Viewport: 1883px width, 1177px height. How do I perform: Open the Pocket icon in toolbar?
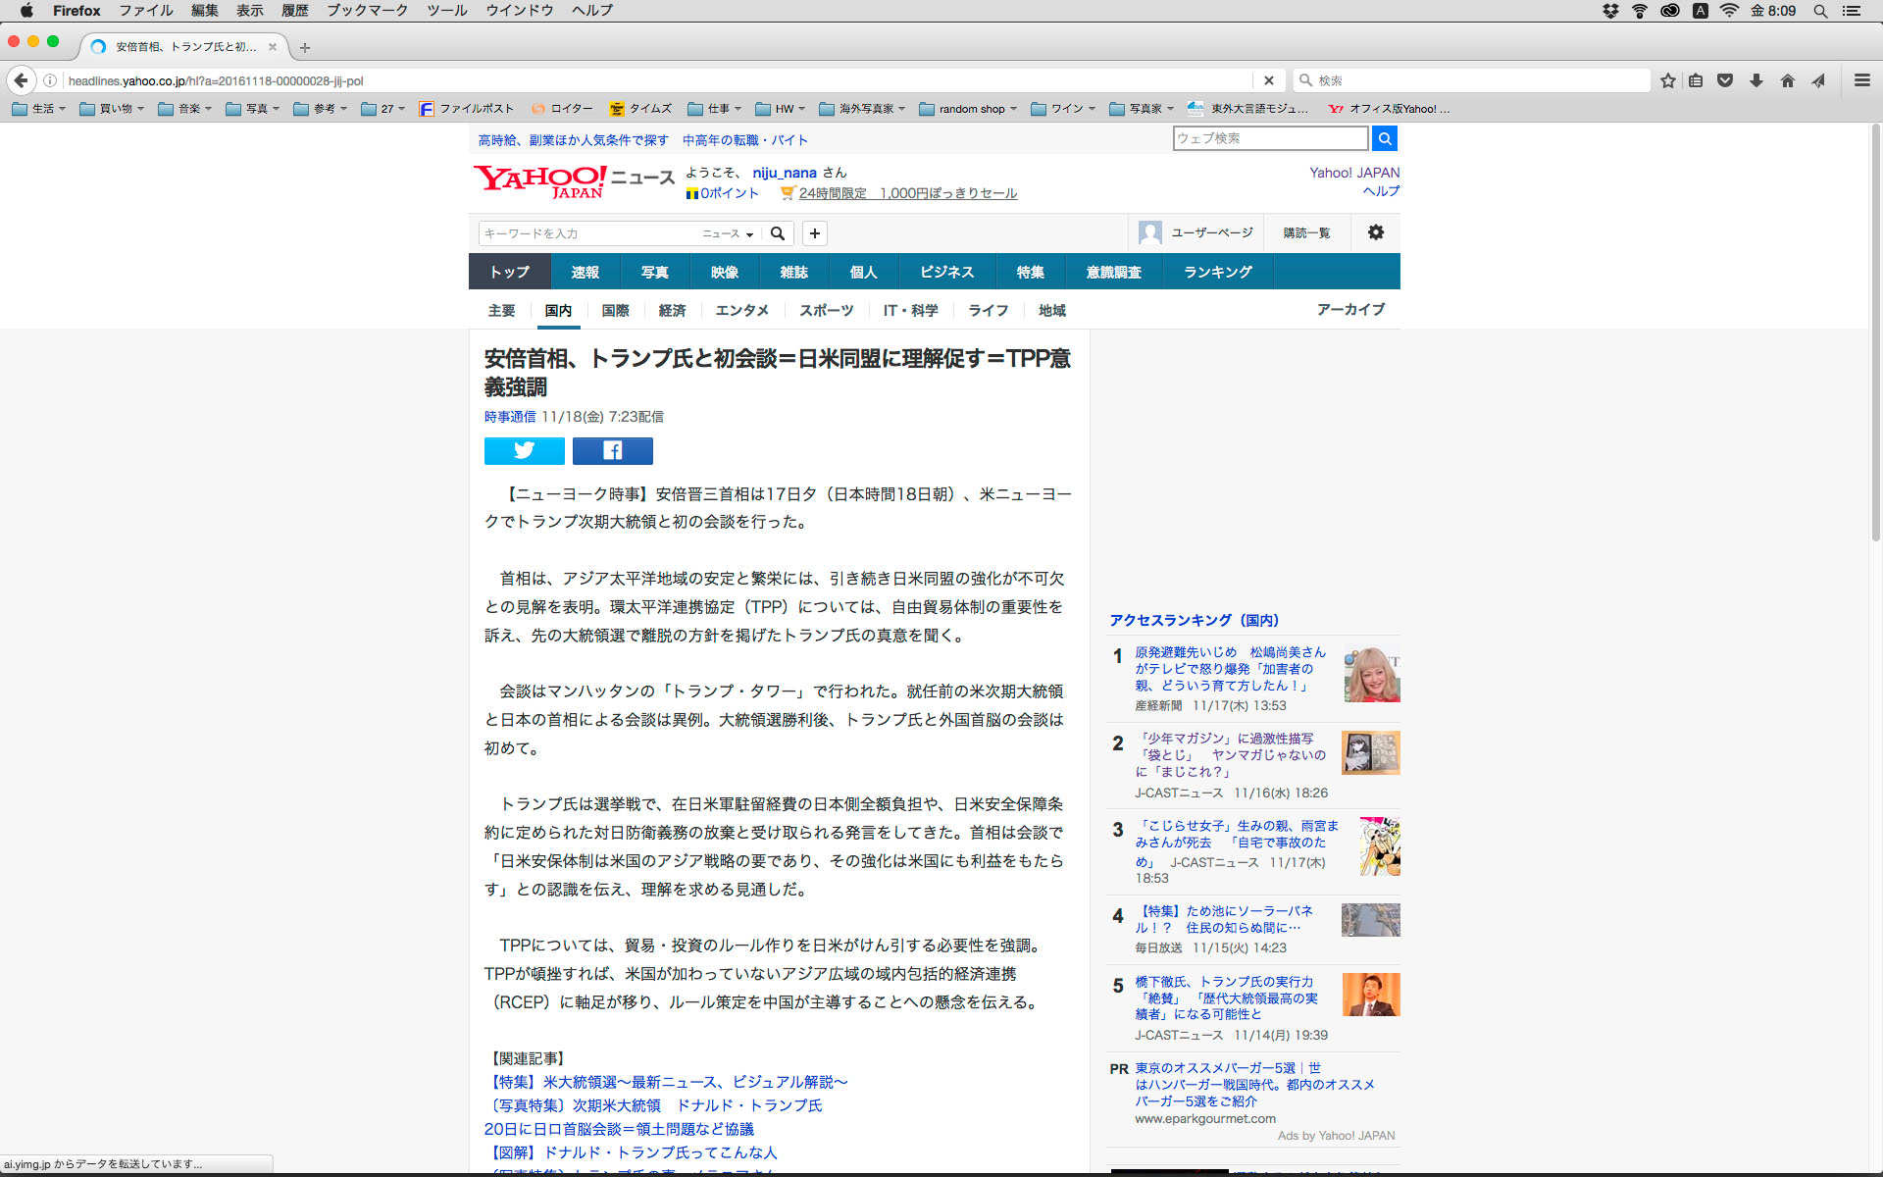(1725, 80)
